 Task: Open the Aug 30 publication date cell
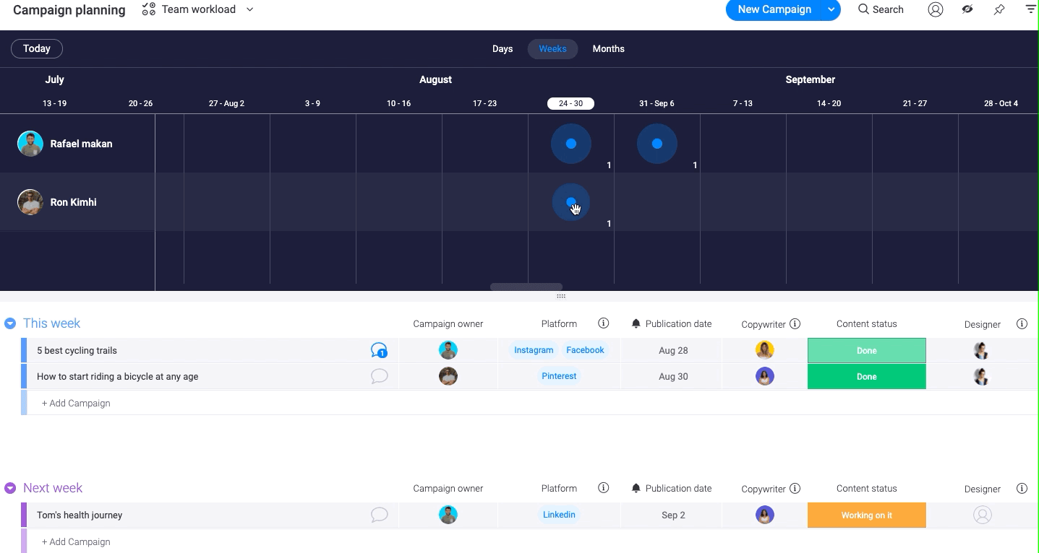(x=673, y=376)
